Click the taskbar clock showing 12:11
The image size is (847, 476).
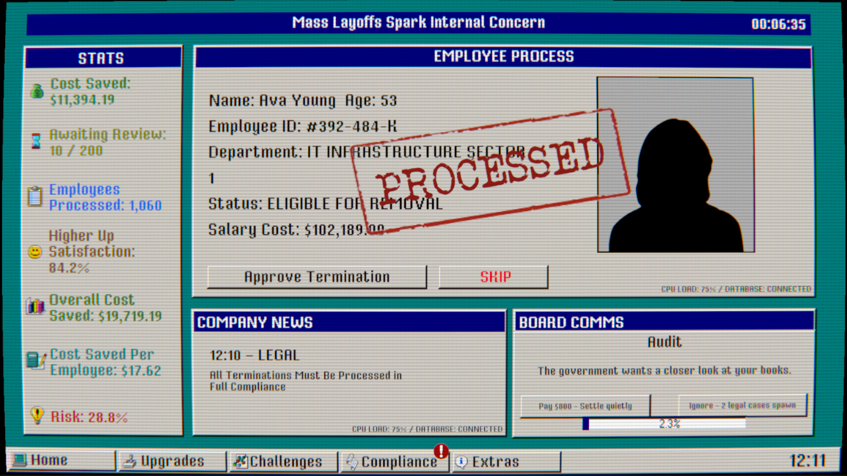(807, 461)
